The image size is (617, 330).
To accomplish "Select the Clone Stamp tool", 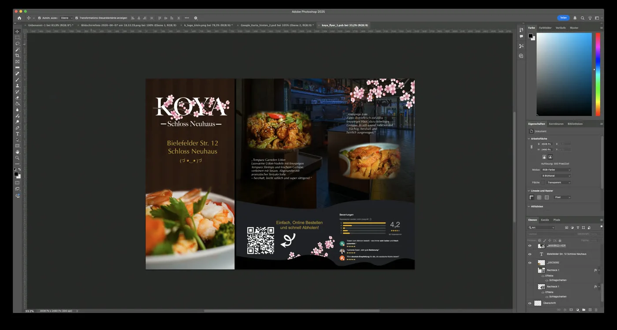I will [18, 86].
